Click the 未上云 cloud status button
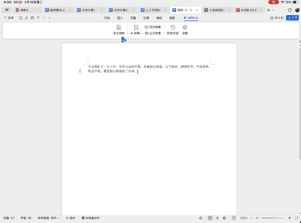Screen dimensions: 301x223 pos(277,18)
